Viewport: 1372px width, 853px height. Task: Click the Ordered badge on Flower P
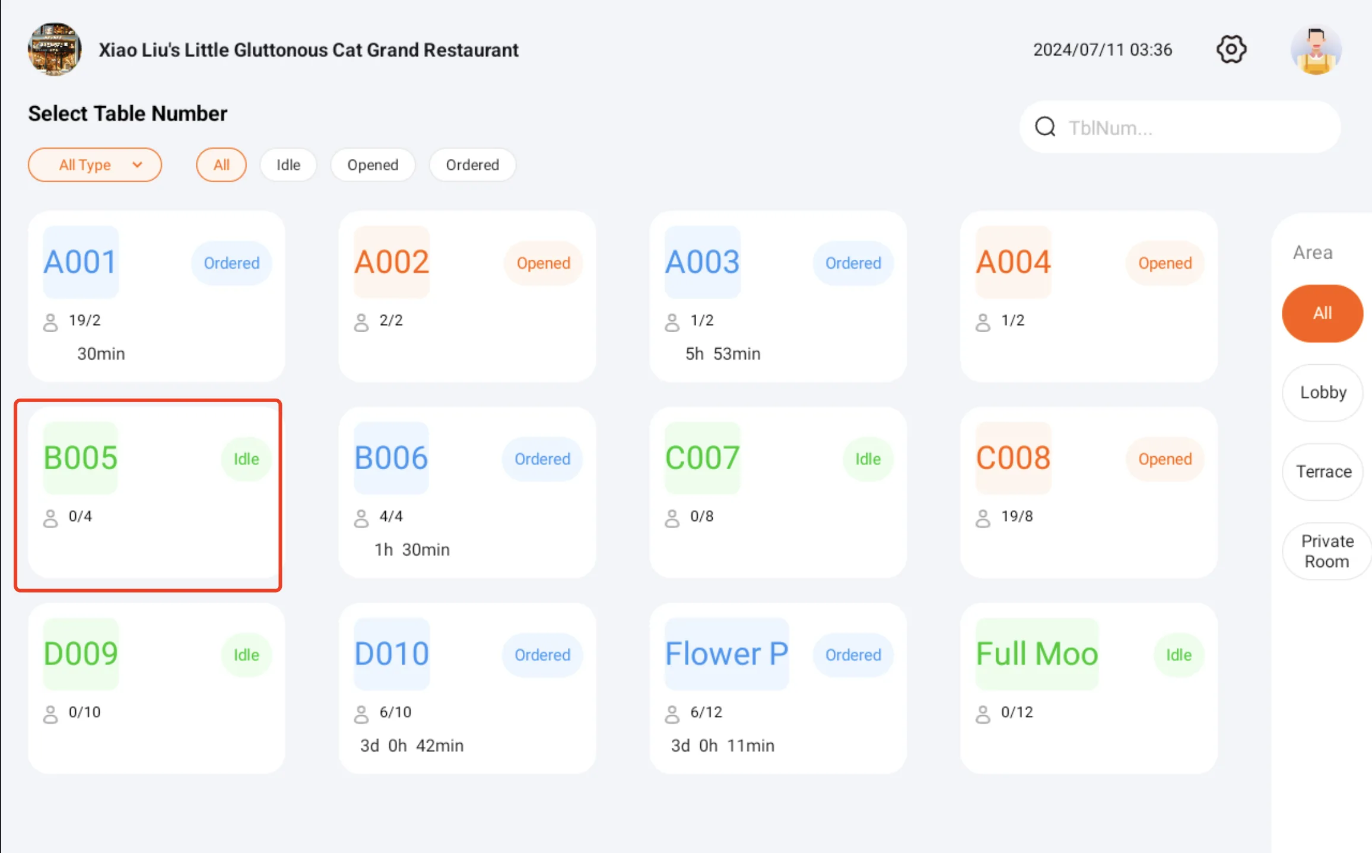click(853, 655)
